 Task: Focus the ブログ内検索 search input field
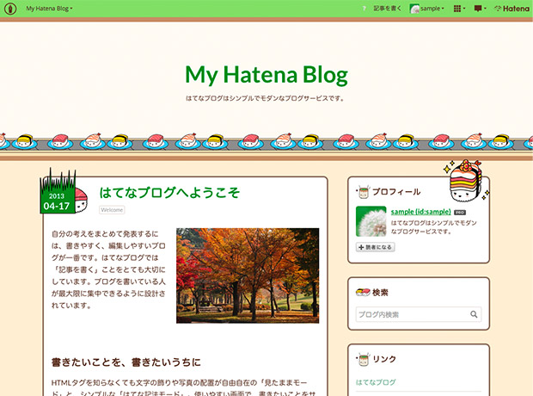[419, 314]
